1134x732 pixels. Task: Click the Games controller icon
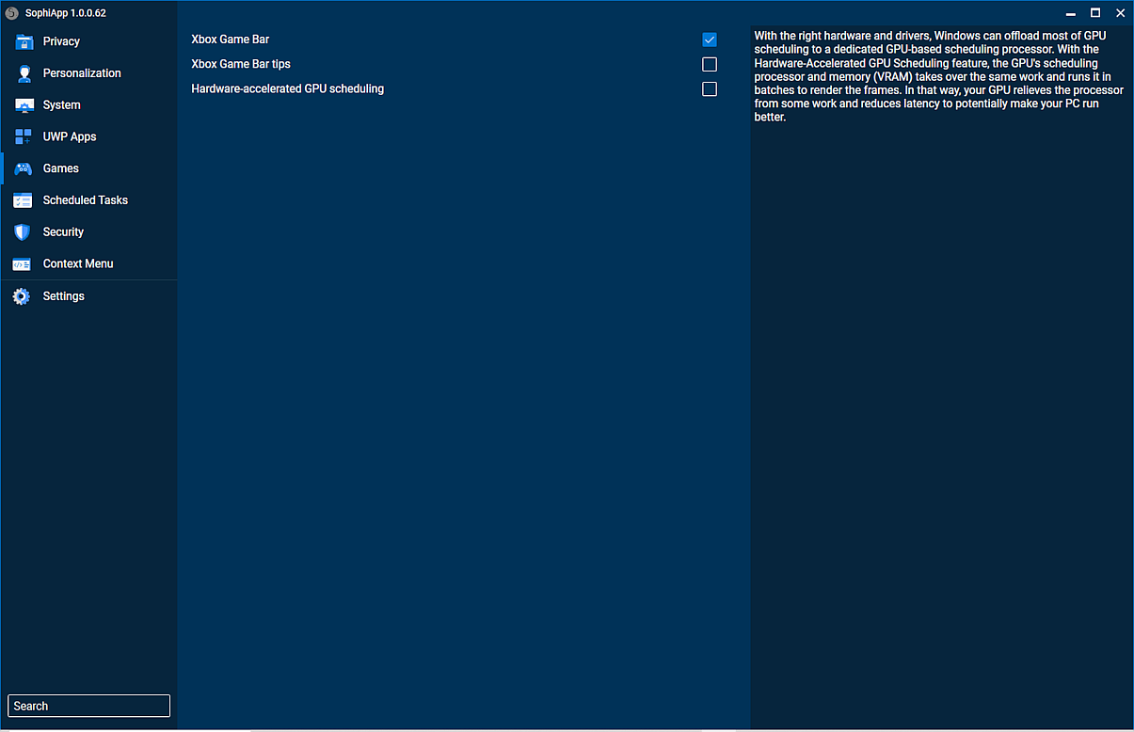click(24, 168)
